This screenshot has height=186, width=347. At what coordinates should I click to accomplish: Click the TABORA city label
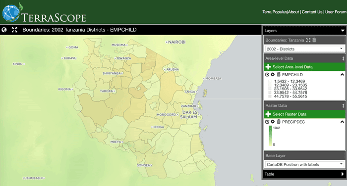coord(106,91)
